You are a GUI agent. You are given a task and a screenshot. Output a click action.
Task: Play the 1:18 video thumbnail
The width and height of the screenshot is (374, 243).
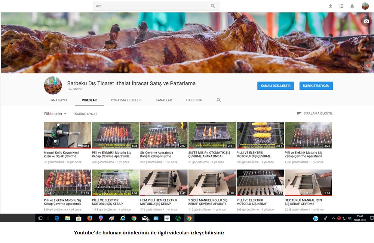pos(212,183)
